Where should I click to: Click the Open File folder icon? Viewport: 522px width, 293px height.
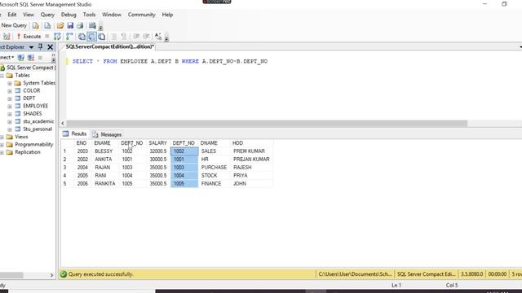point(60,25)
